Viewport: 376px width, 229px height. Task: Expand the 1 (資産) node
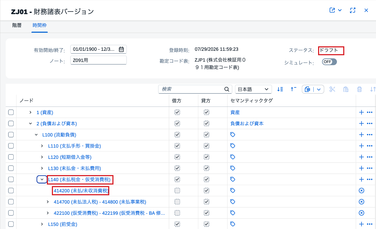(30, 112)
